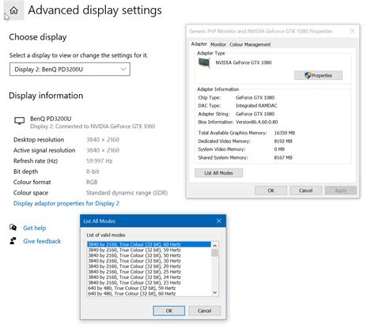Close the List All Modes dialog
The width and height of the screenshot is (375, 332).
219,221
